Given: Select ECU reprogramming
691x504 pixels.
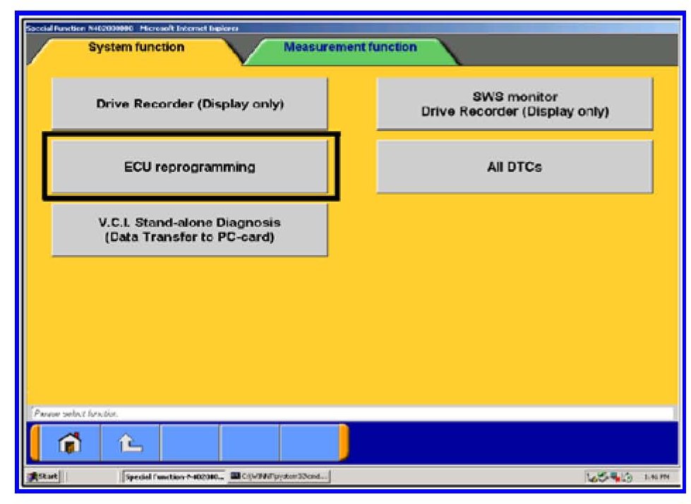Looking at the screenshot, I should 189,168.
